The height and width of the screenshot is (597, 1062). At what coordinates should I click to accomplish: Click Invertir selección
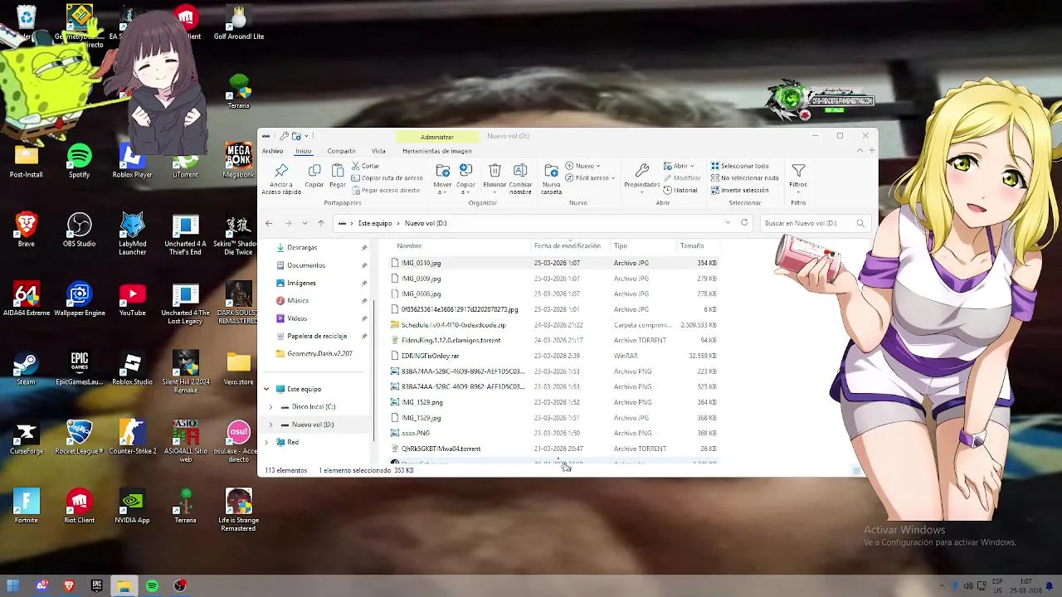click(x=740, y=190)
